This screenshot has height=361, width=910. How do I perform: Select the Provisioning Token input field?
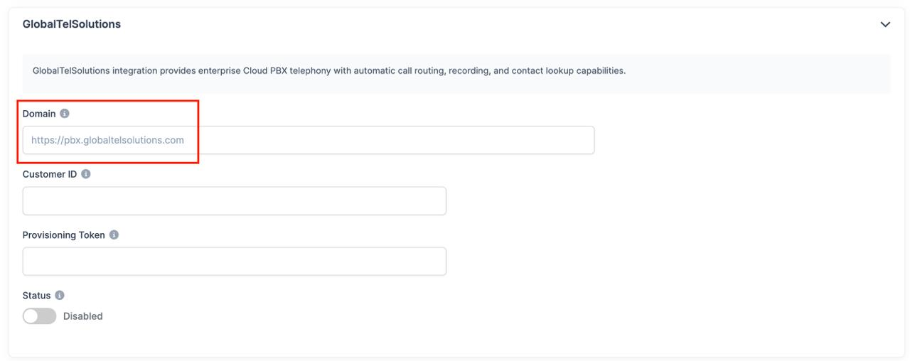[x=235, y=262]
